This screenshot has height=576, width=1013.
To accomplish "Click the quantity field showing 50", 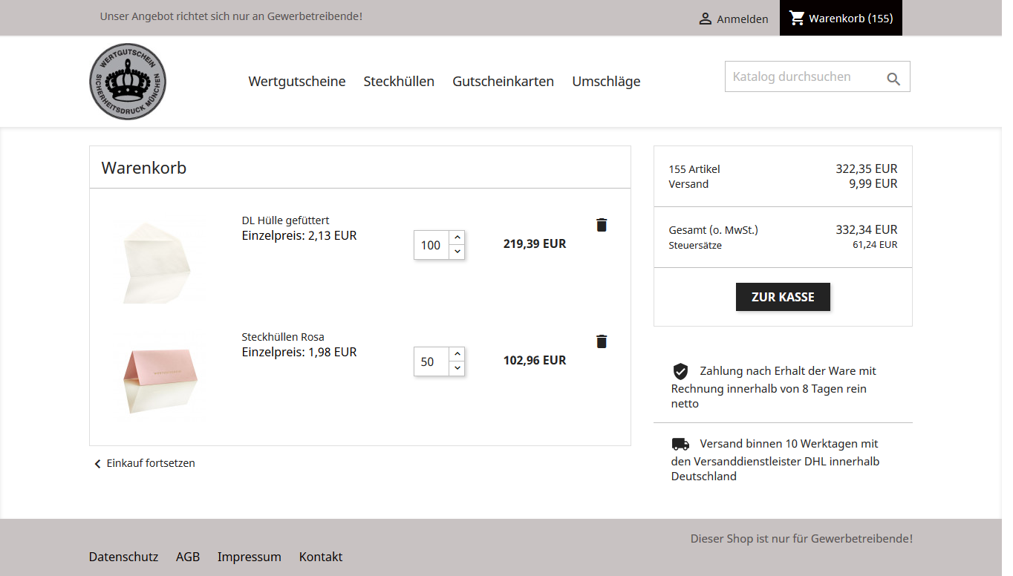I will (x=431, y=361).
